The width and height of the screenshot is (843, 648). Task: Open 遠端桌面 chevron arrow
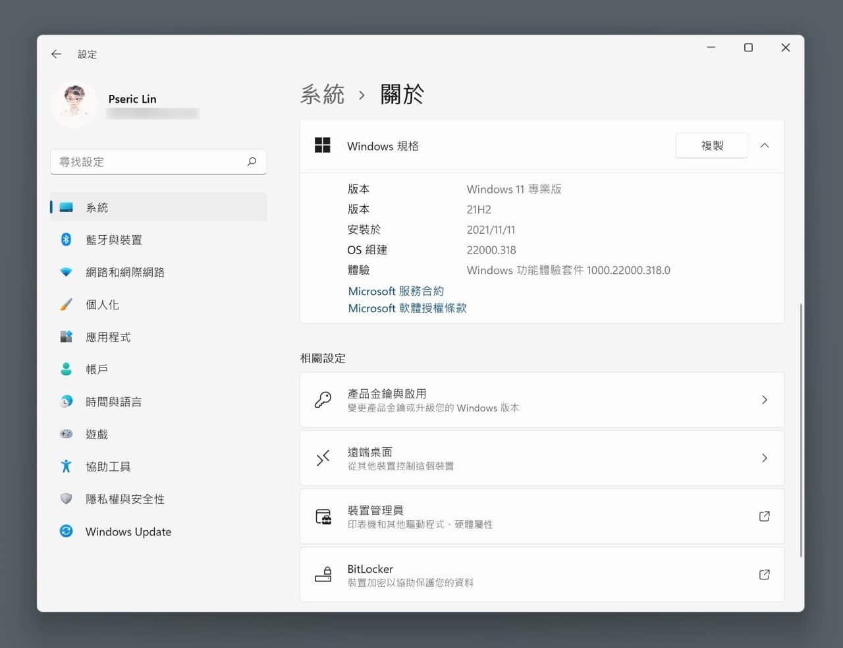[x=765, y=458]
